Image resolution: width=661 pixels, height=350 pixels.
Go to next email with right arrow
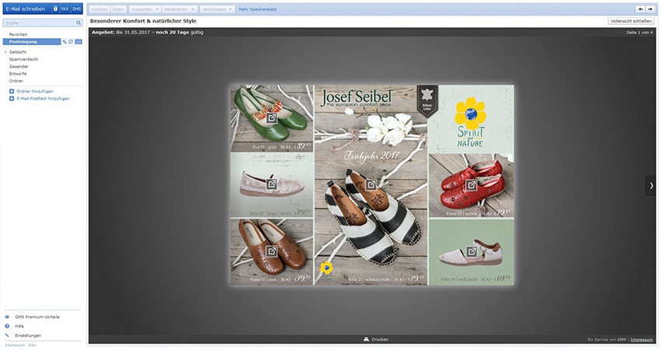(650, 9)
